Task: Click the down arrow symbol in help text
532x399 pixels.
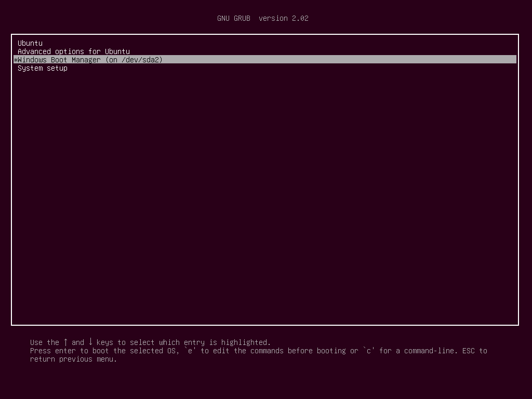Action: coord(90,342)
